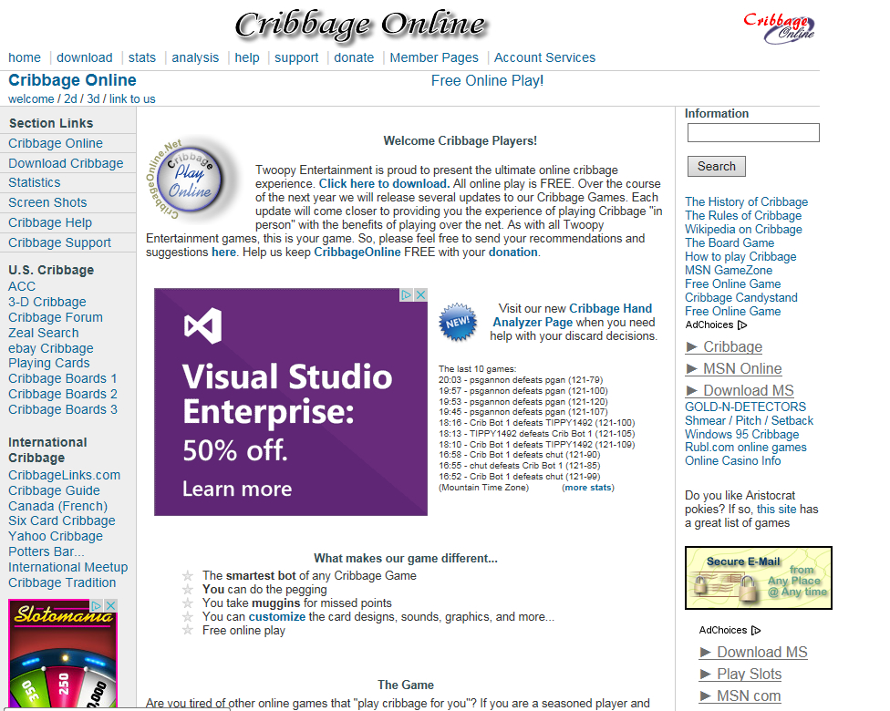Open The History of Cribbage link
The width and height of the screenshot is (890, 711).
(x=747, y=202)
